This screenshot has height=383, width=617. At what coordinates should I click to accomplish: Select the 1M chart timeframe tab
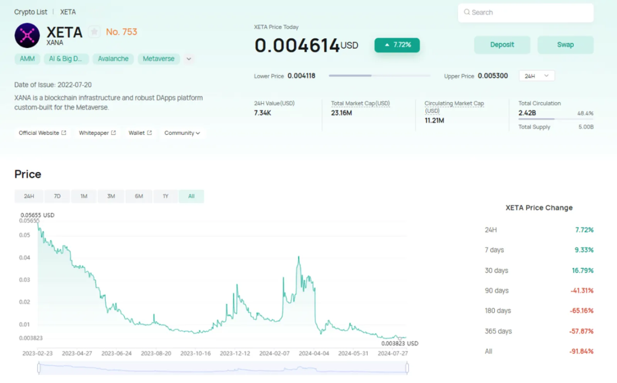[x=84, y=196]
